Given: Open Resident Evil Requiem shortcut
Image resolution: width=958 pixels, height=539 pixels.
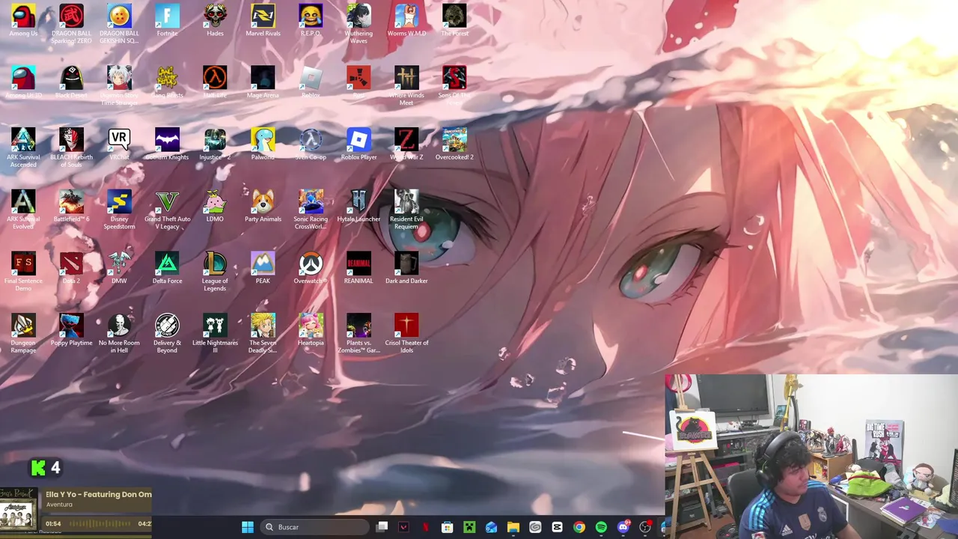Looking at the screenshot, I should pos(406,210).
